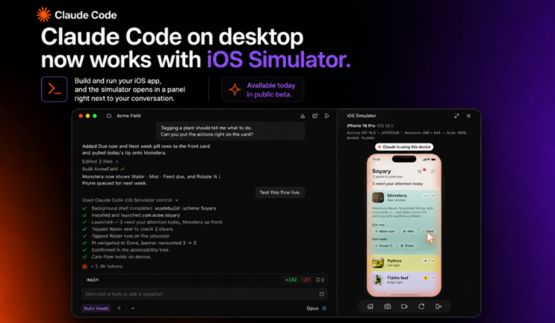555x323 pixels.
Task: Toggle the Water now pill on the Monstera card
Action: point(384,231)
